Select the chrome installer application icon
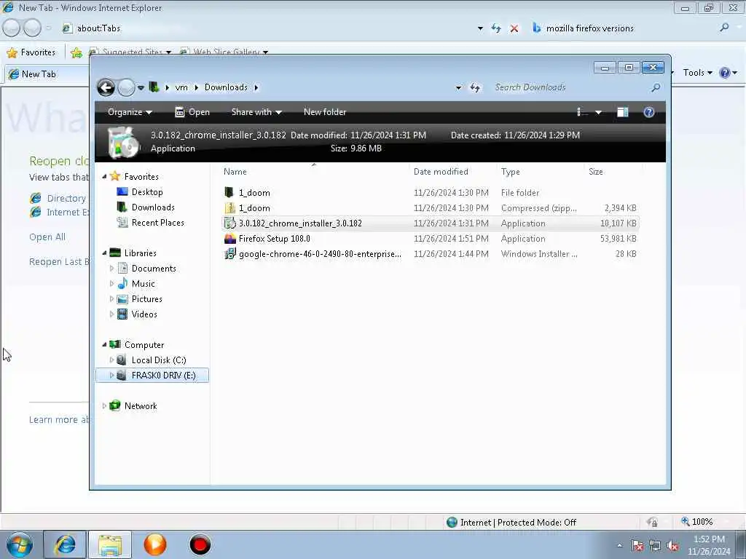The height and width of the screenshot is (559, 746). [229, 223]
